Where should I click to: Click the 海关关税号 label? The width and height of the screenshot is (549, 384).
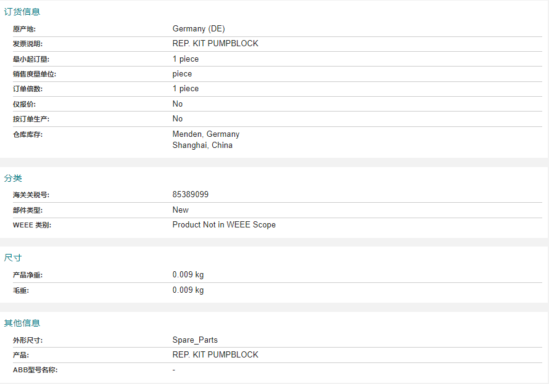31,195
